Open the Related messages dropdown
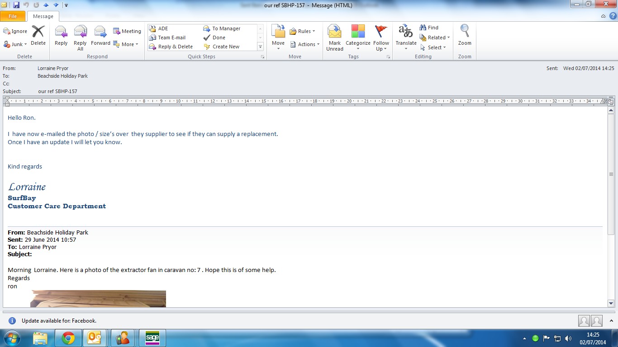This screenshot has width=618, height=347. point(435,38)
